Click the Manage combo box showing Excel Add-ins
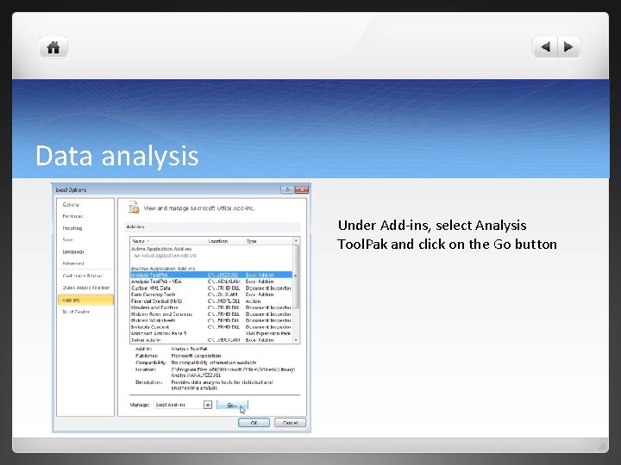 coord(183,405)
